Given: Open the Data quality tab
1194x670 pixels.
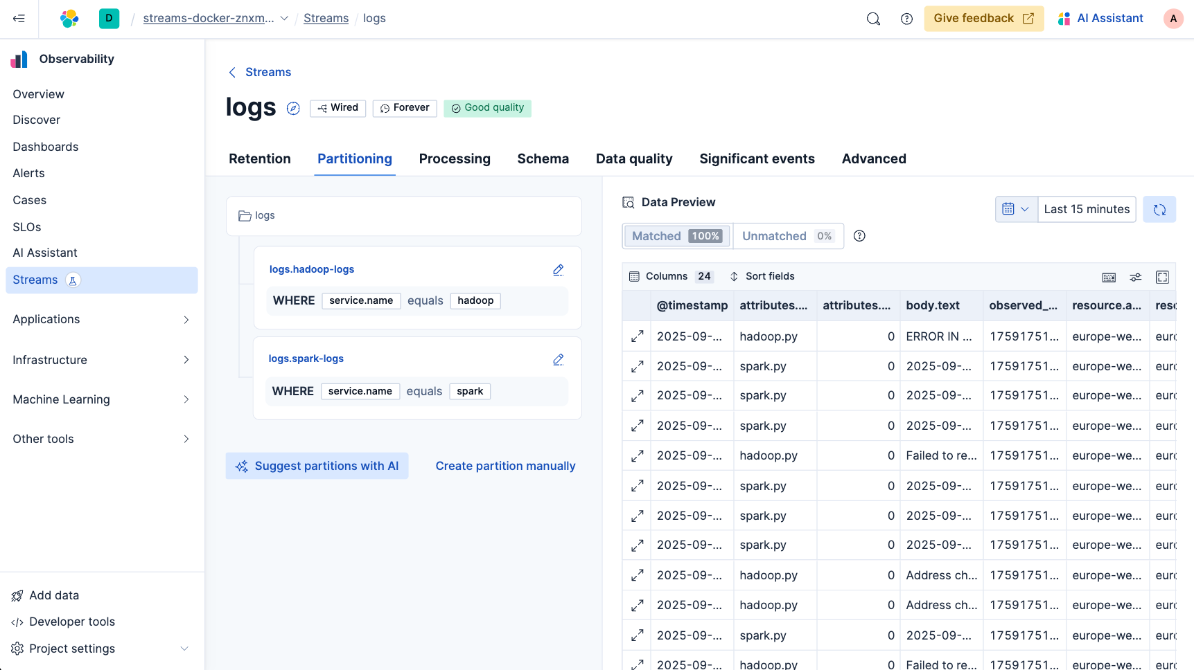Looking at the screenshot, I should click(x=634, y=159).
